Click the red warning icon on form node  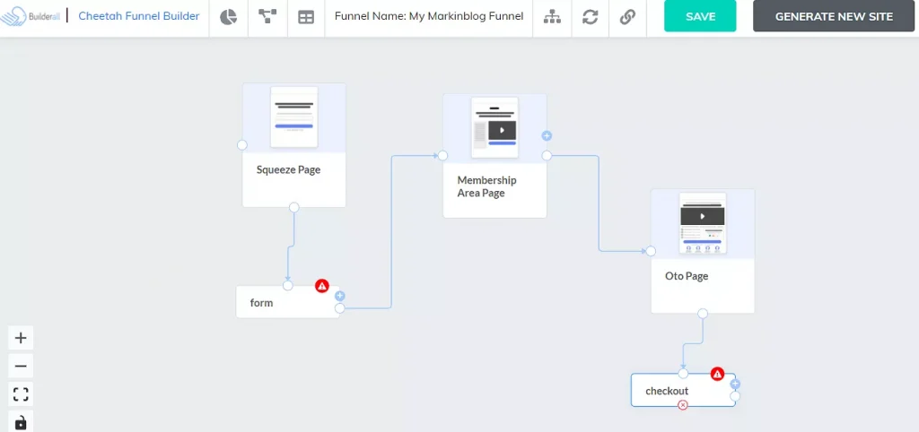point(322,286)
